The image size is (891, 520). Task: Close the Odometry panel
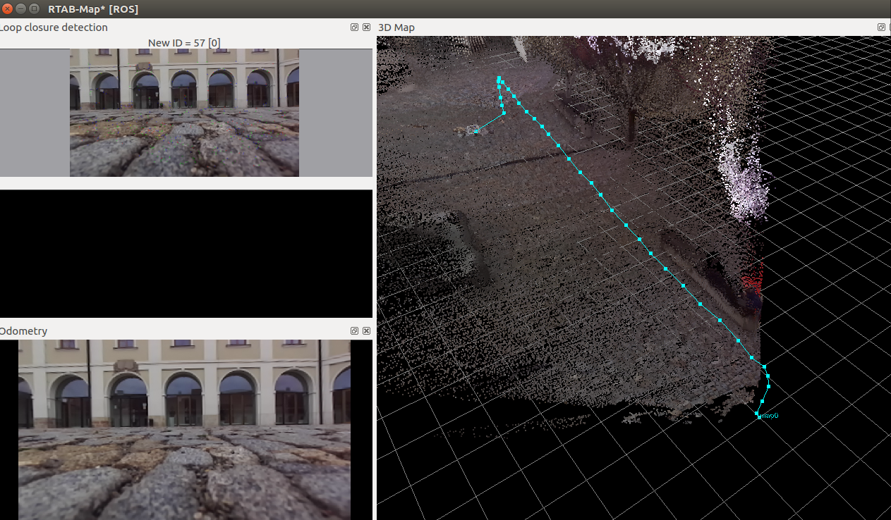click(x=366, y=330)
